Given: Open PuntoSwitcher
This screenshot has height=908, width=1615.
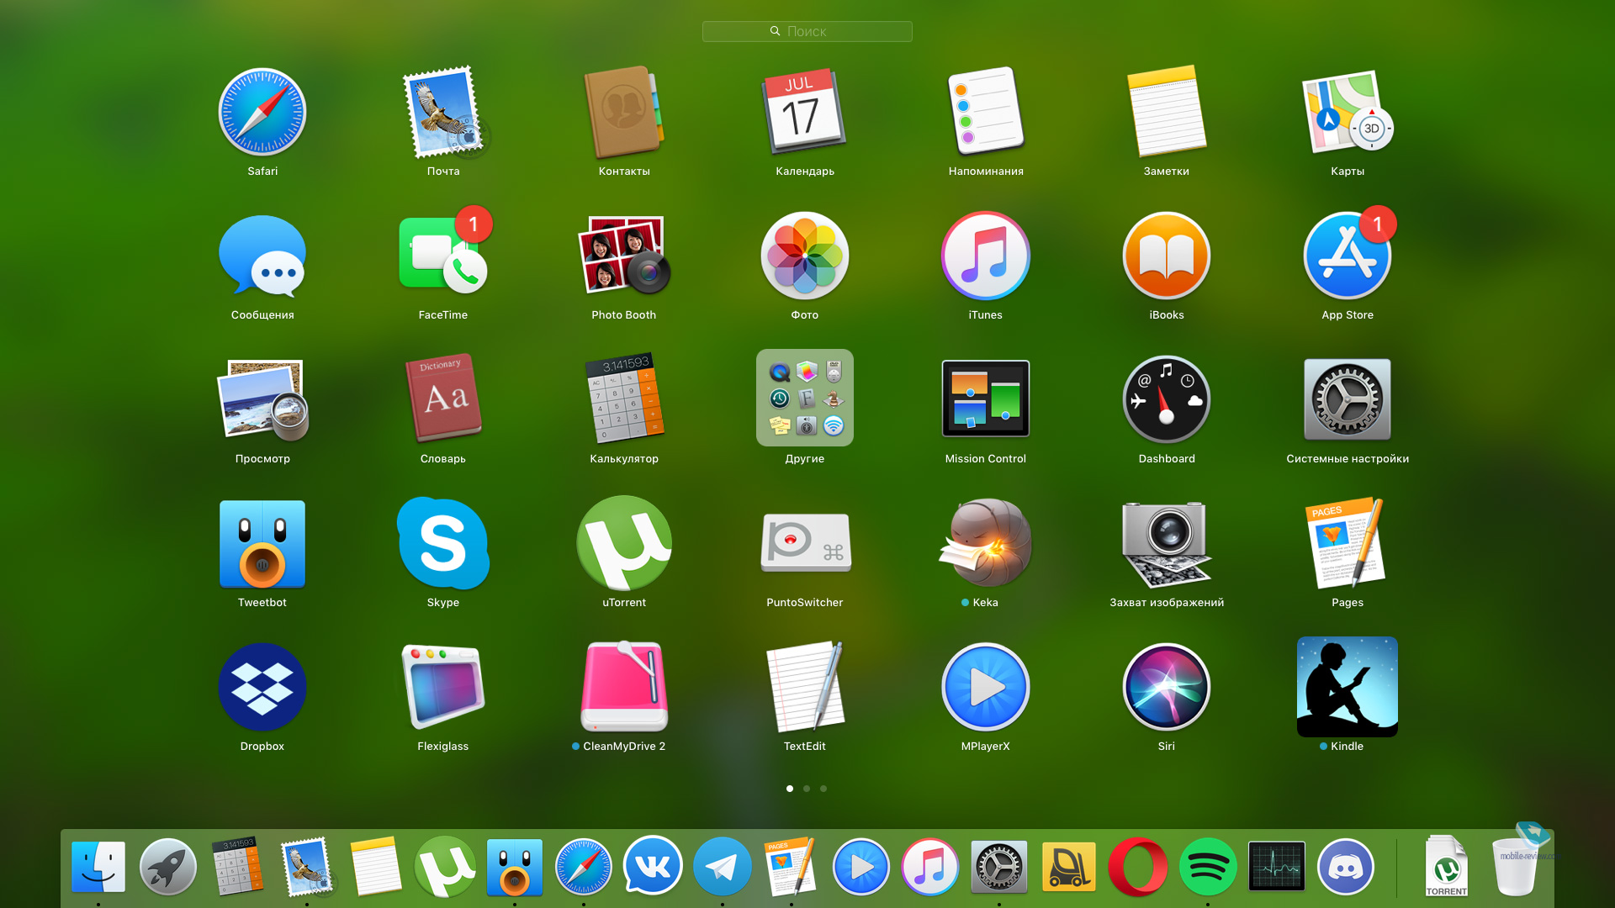Looking at the screenshot, I should [805, 543].
